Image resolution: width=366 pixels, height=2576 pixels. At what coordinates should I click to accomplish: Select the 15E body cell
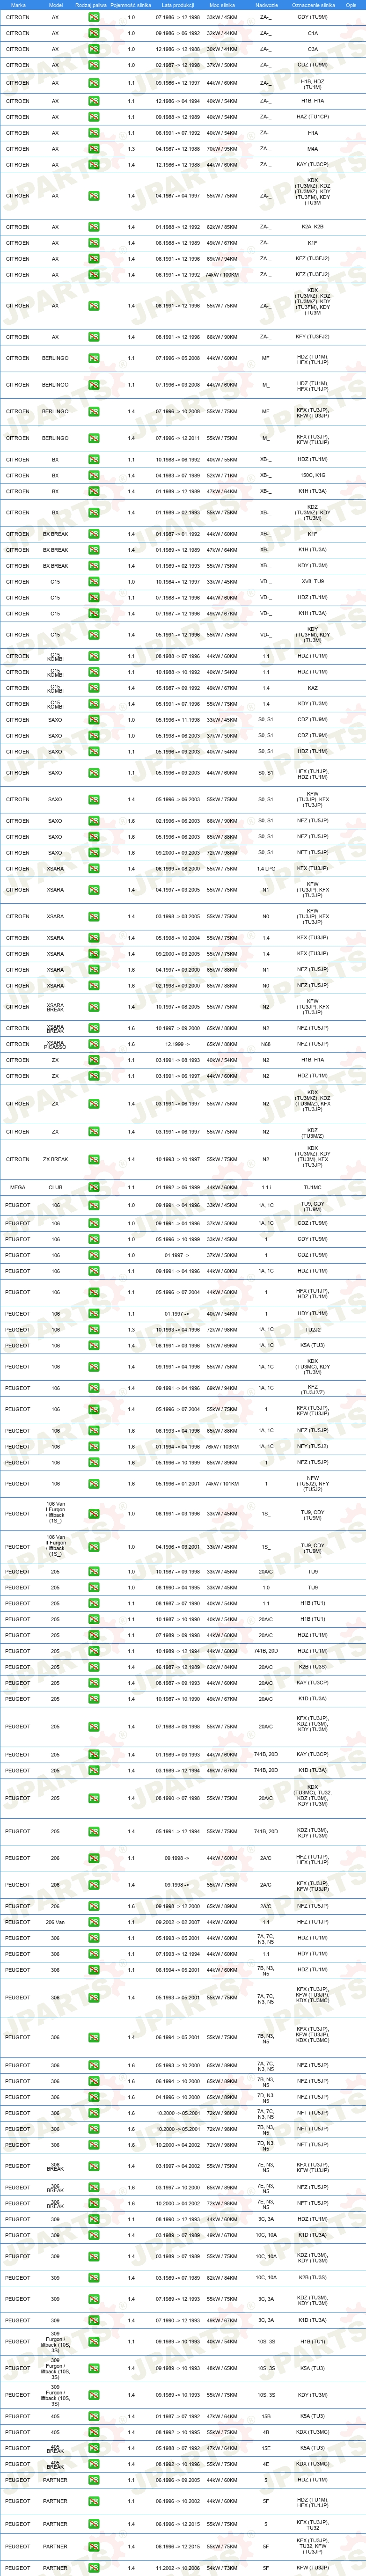(x=266, y=2448)
